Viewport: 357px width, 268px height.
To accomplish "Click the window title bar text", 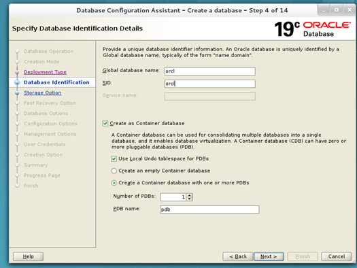I will [x=182, y=10].
